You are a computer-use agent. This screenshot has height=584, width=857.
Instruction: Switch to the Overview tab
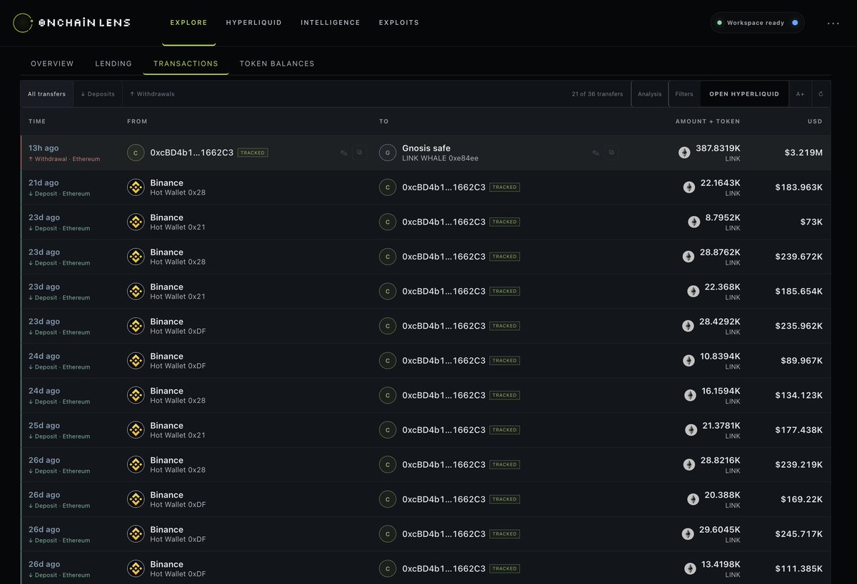pos(52,63)
